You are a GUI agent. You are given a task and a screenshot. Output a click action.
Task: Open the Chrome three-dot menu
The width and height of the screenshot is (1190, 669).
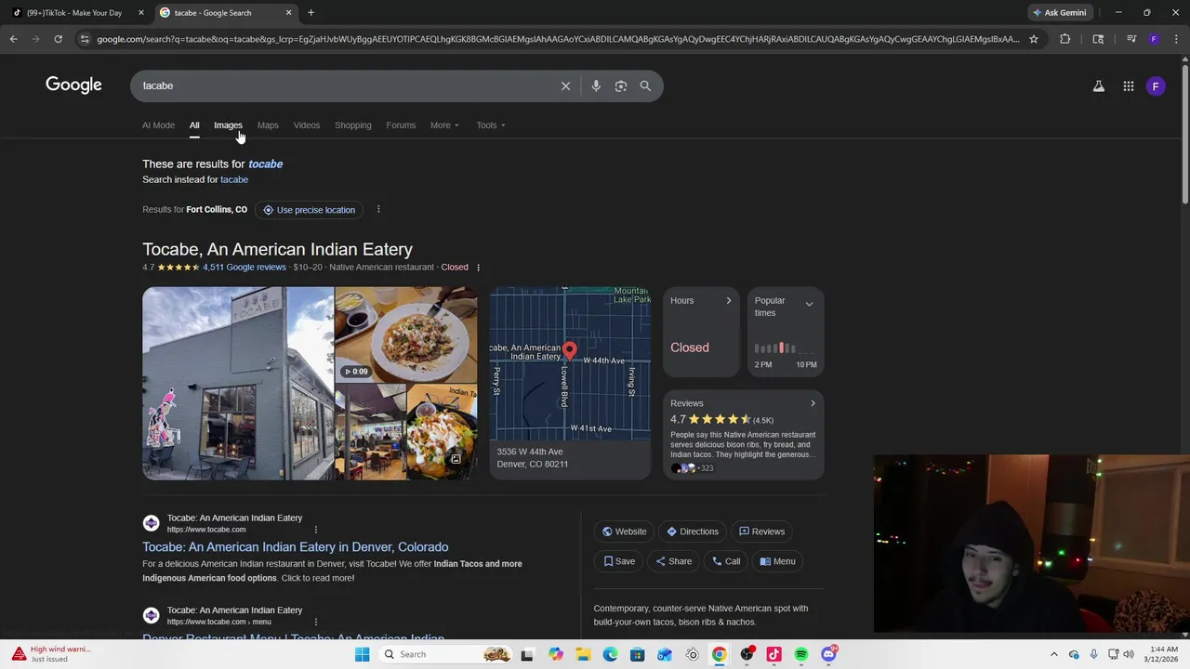pyautogui.click(x=1176, y=39)
